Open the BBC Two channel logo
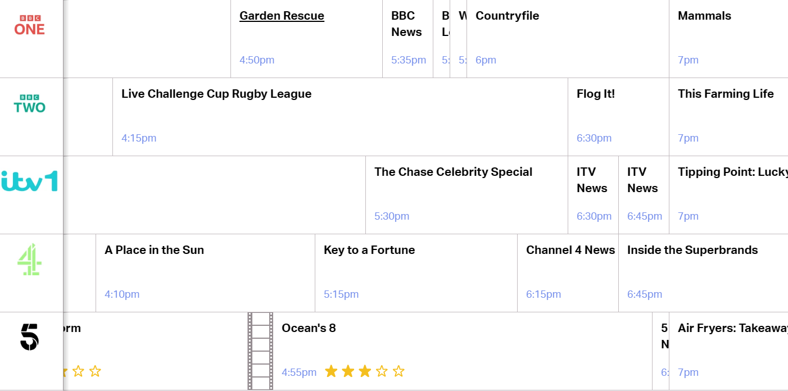 pos(29,104)
